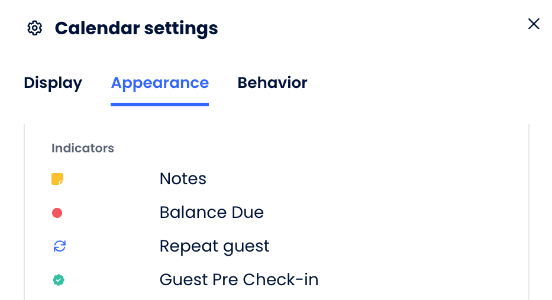Select the Guest Pre Check-in label
This screenshot has width=552, height=300.
pyautogui.click(x=239, y=279)
